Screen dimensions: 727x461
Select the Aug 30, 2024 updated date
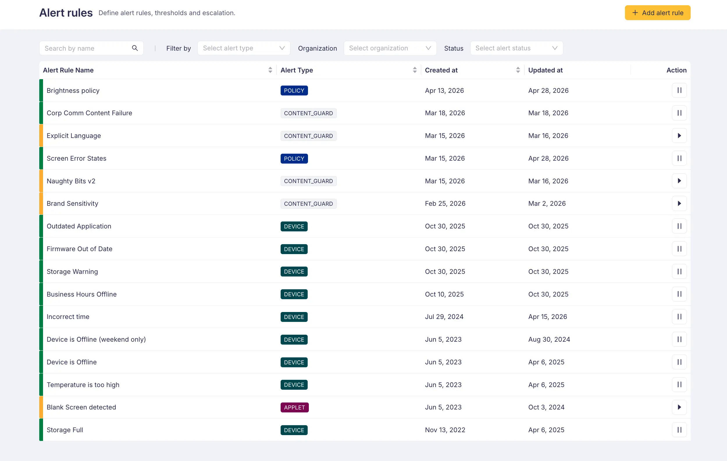pyautogui.click(x=549, y=339)
